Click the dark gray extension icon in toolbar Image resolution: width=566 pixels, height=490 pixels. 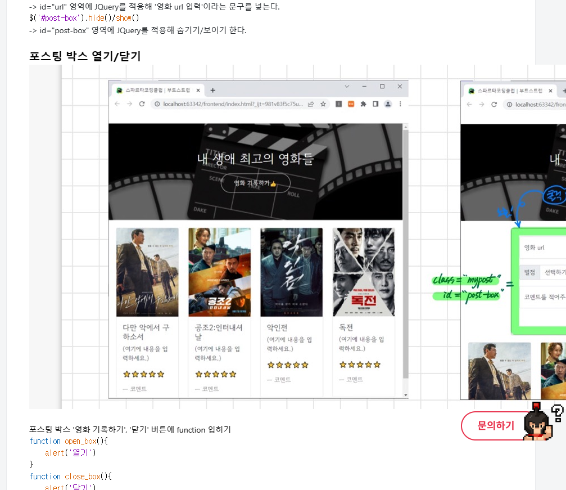338,104
